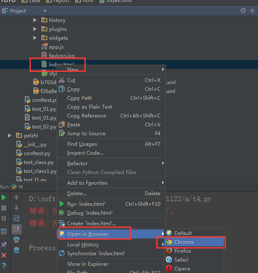Open the New submenu
The image size is (258, 273).
coord(111,69)
